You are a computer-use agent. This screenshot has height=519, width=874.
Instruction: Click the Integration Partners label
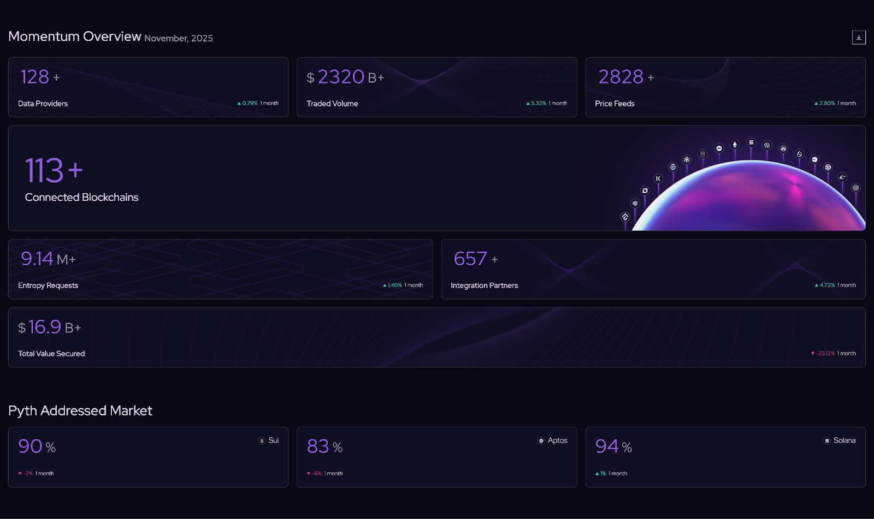pos(485,285)
